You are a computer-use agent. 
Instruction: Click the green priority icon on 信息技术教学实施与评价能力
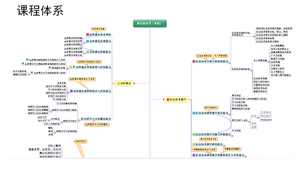(x=194, y=134)
